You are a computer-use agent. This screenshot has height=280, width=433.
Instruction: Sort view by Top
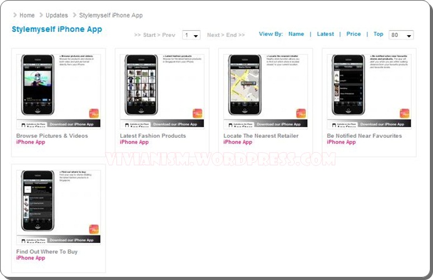379,34
